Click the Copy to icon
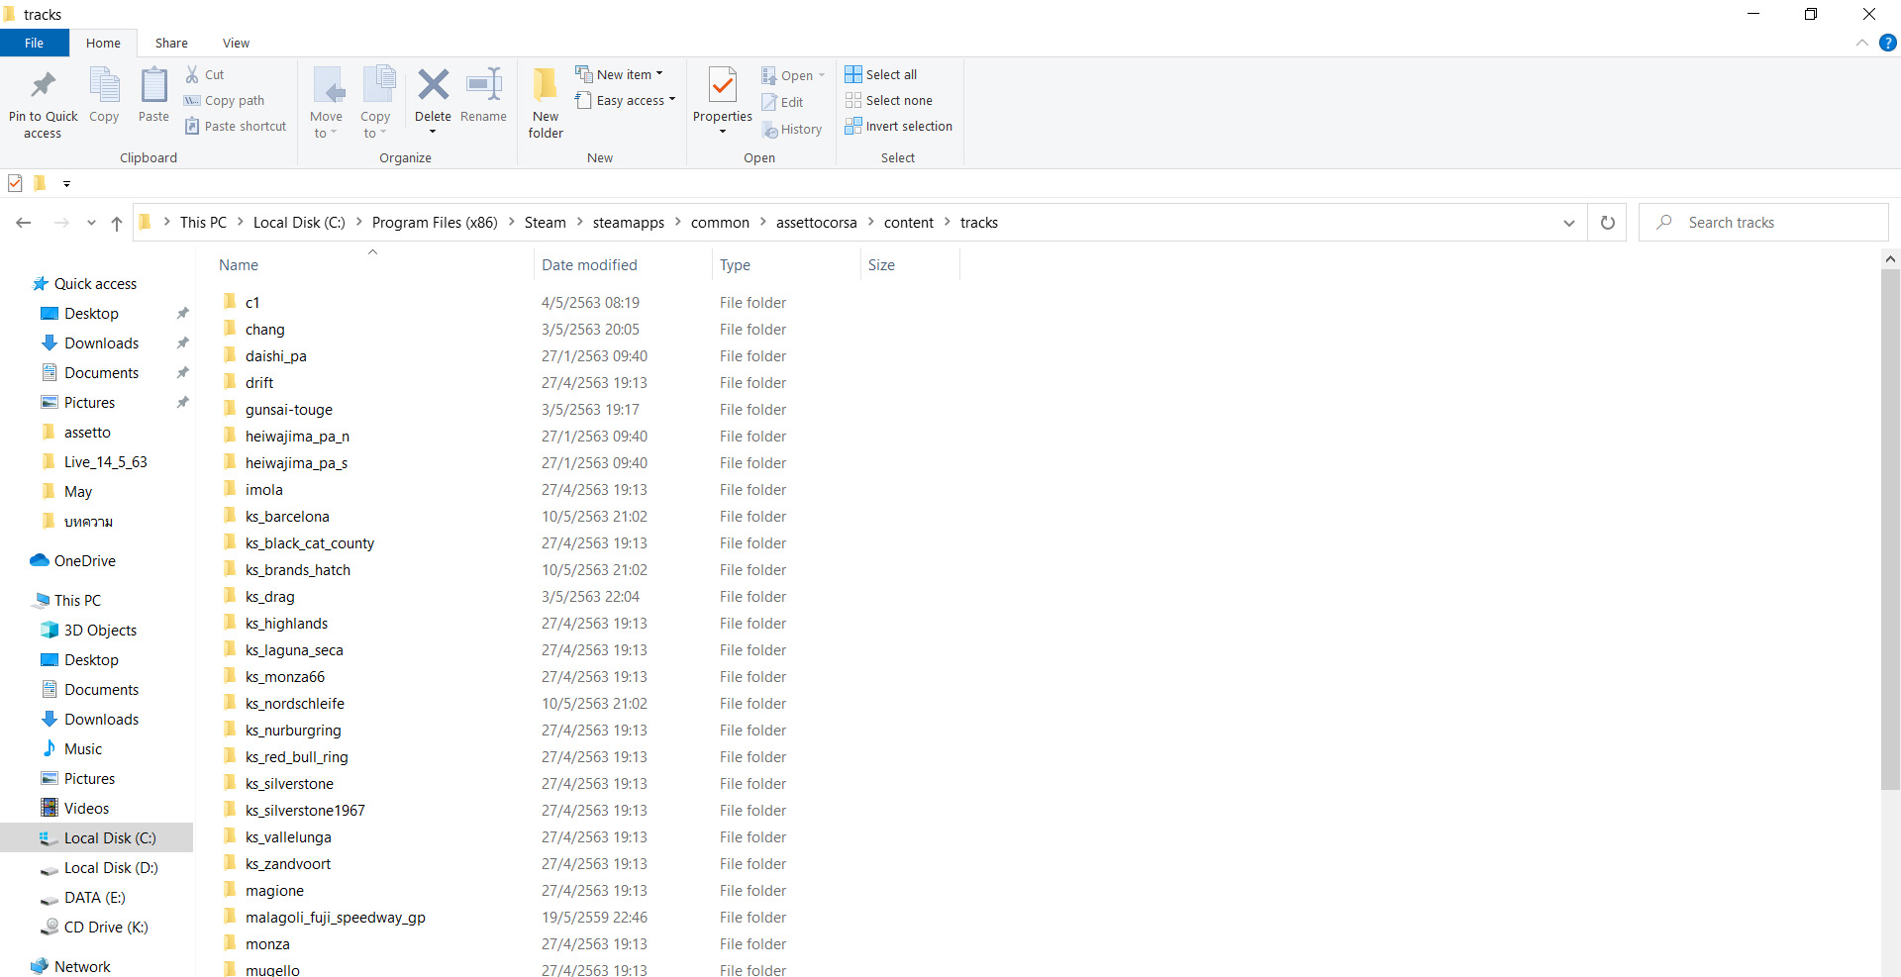 click(377, 85)
